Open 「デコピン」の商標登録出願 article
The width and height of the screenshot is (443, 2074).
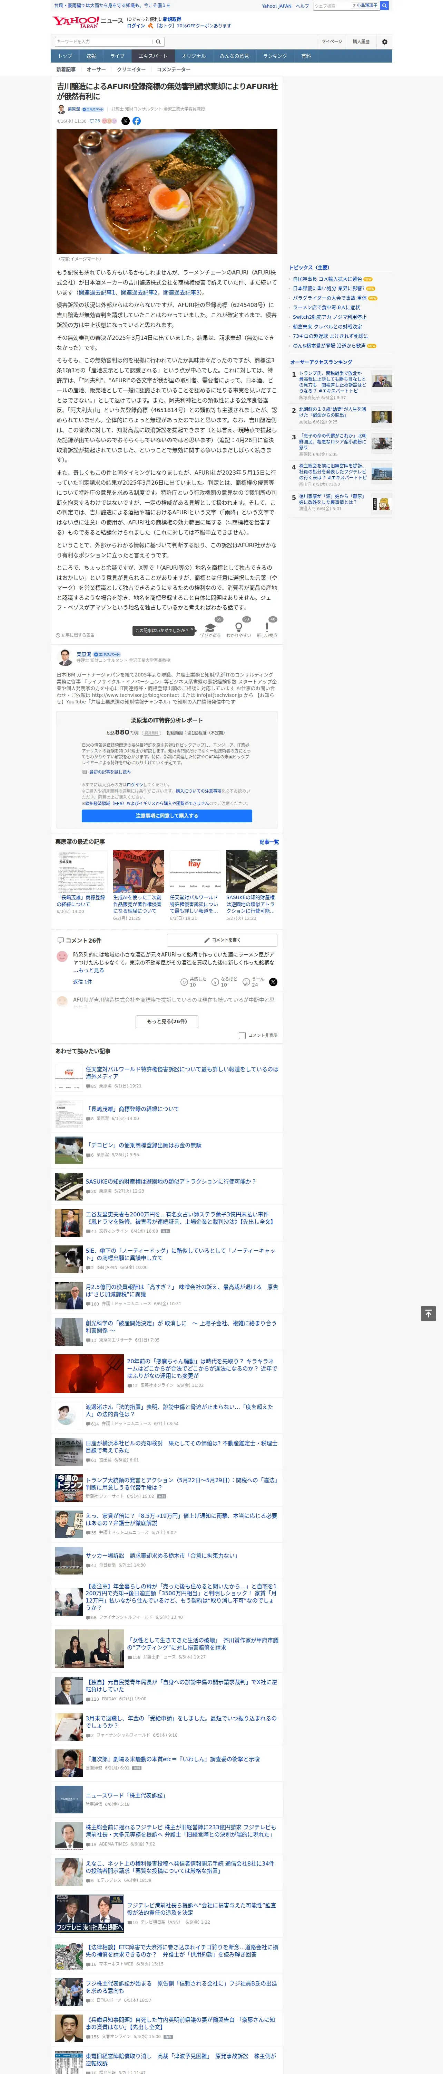click(x=143, y=1145)
